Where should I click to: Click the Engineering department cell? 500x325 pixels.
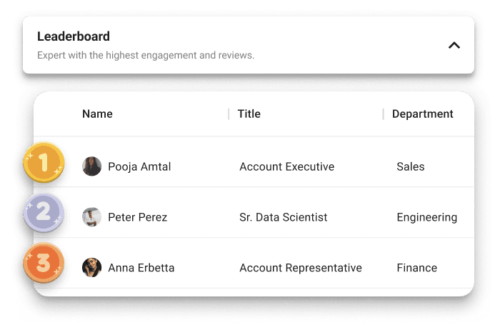426,217
